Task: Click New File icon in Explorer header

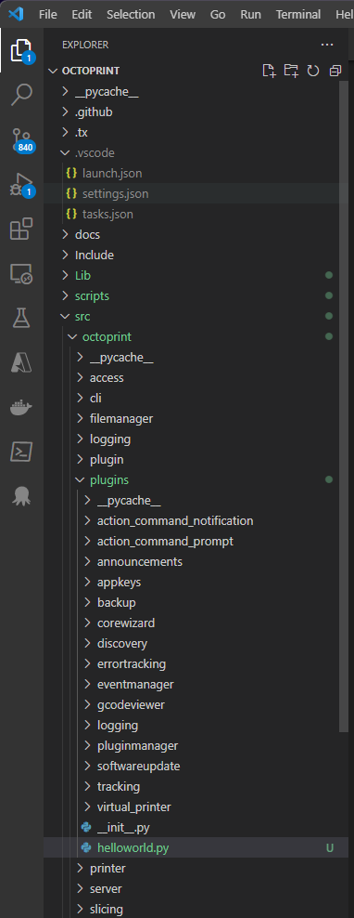Action: 268,71
